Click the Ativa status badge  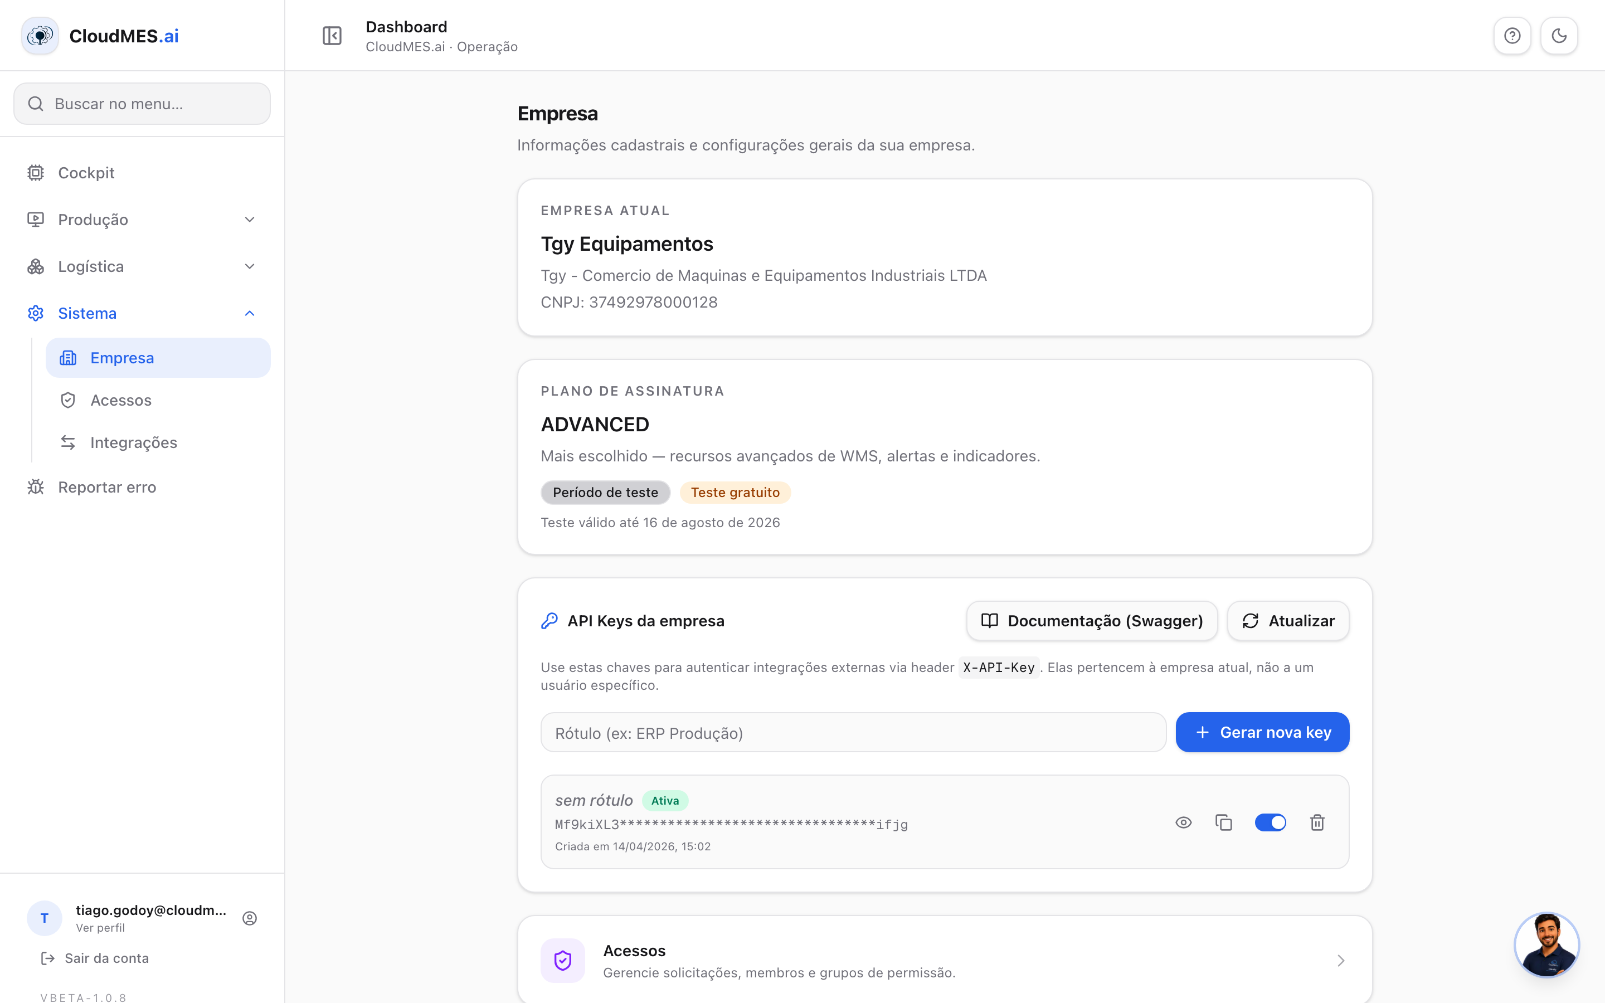664,801
